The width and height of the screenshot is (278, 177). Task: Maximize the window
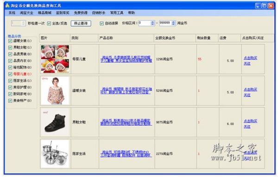click(x=265, y=6)
